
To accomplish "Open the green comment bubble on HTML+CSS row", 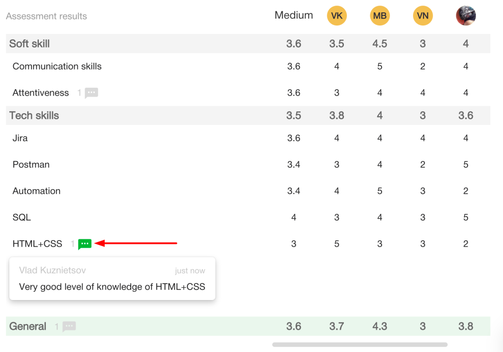I will pyautogui.click(x=84, y=244).
